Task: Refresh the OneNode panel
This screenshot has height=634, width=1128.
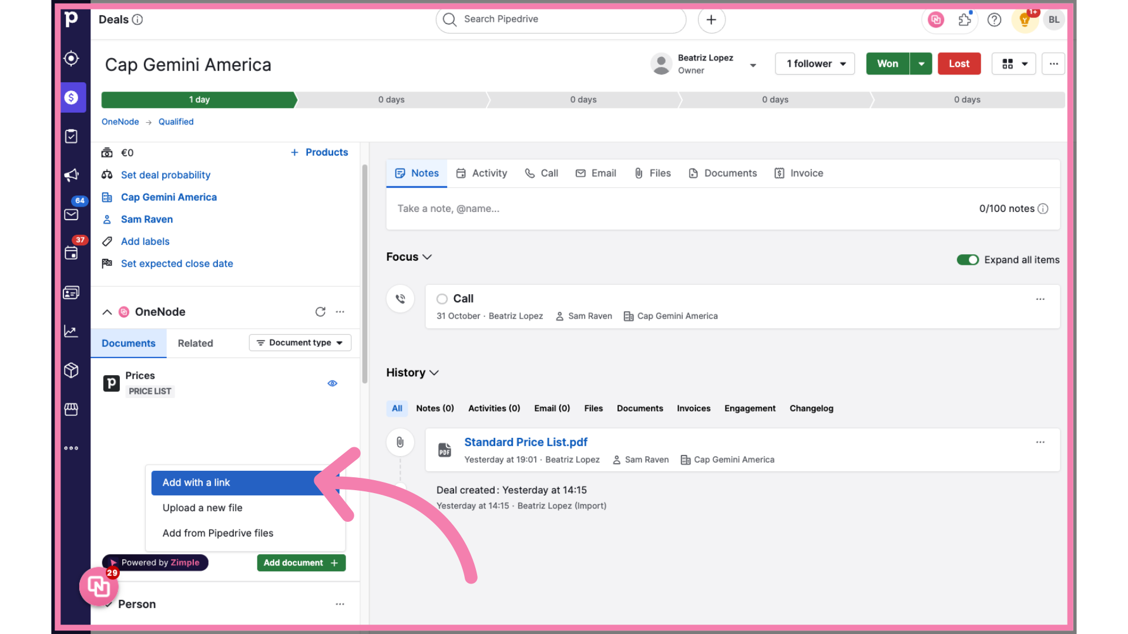Action: [x=320, y=312]
